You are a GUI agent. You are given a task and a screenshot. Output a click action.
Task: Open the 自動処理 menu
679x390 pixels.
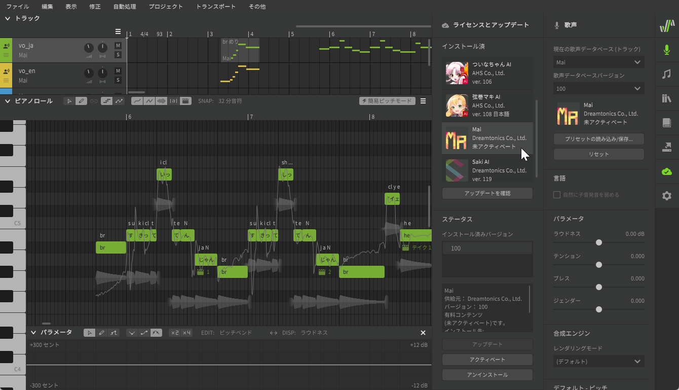[125, 7]
